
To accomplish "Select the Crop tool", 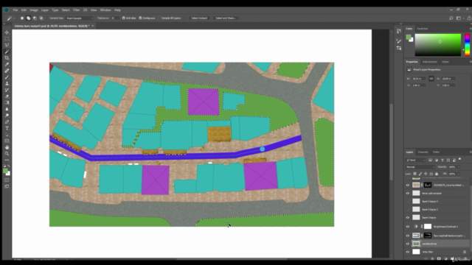I will point(7,58).
